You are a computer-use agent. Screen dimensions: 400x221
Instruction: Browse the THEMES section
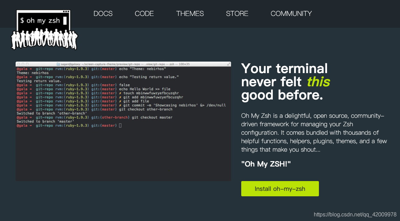[190, 14]
